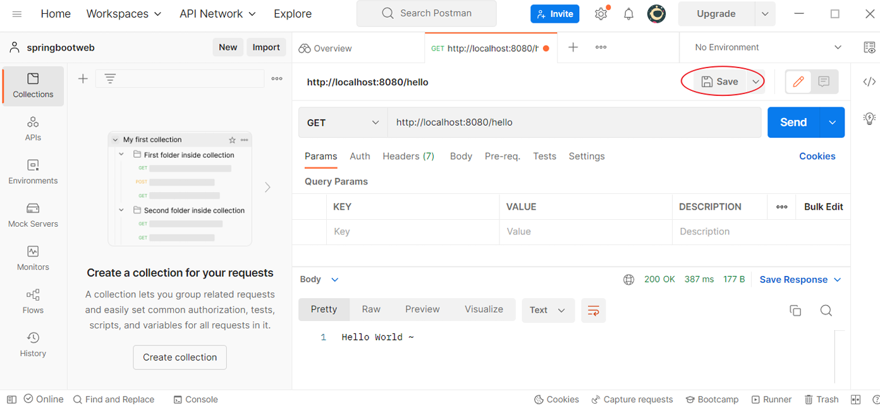The image size is (880, 420).
Task: Open the user avatar menu
Action: pyautogui.click(x=656, y=14)
